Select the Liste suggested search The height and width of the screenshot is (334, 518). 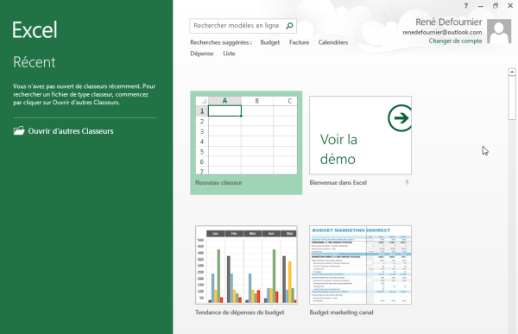[x=229, y=54]
